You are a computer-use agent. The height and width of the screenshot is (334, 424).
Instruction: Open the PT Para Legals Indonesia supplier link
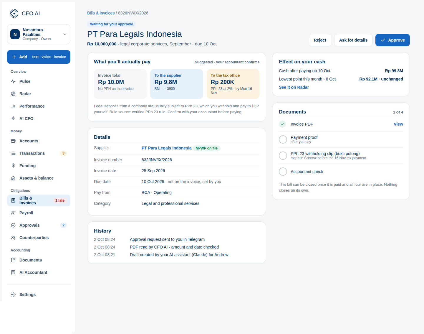pyautogui.click(x=166, y=148)
